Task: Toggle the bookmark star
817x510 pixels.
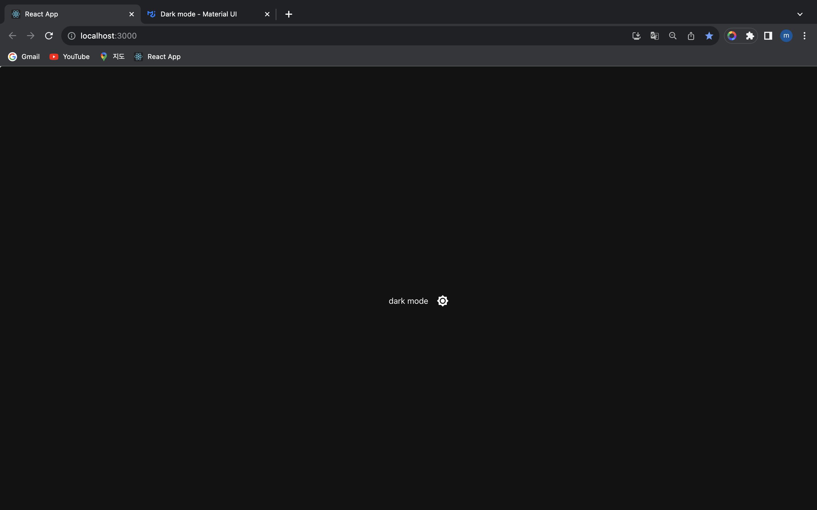Action: pyautogui.click(x=709, y=36)
